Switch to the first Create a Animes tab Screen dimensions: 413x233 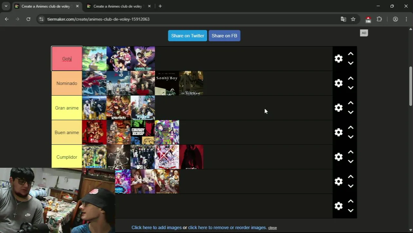point(46,6)
